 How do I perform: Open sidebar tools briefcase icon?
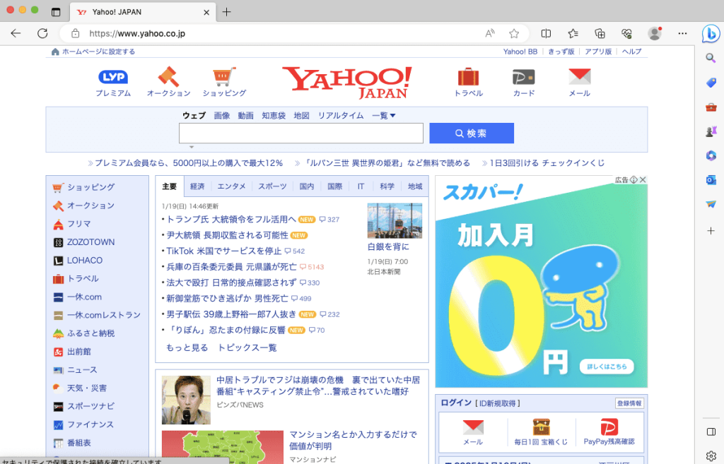point(711,107)
